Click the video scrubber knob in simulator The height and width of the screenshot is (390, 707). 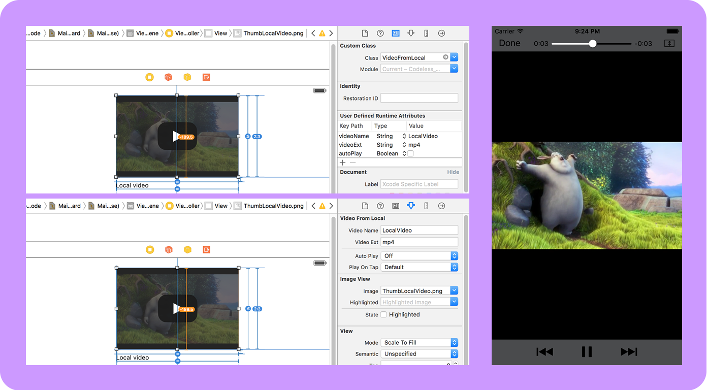[x=593, y=44]
